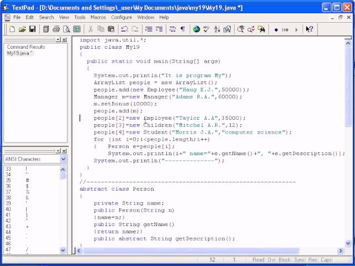This screenshot has width=355, height=266.
Task: Close the document selector panel
Action: [64, 40]
